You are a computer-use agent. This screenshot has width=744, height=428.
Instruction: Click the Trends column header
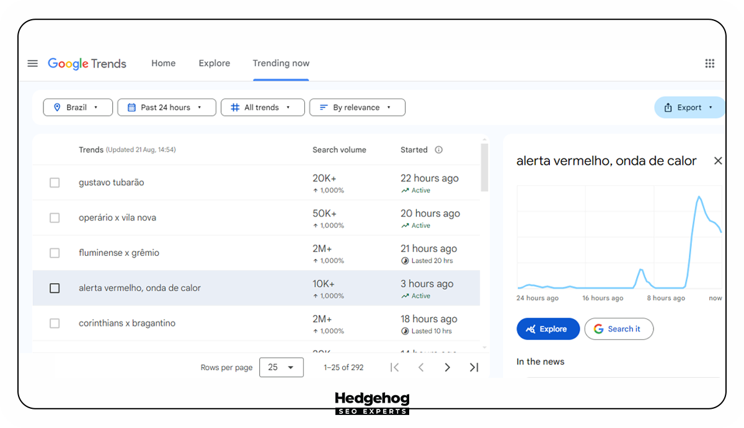[x=91, y=150]
